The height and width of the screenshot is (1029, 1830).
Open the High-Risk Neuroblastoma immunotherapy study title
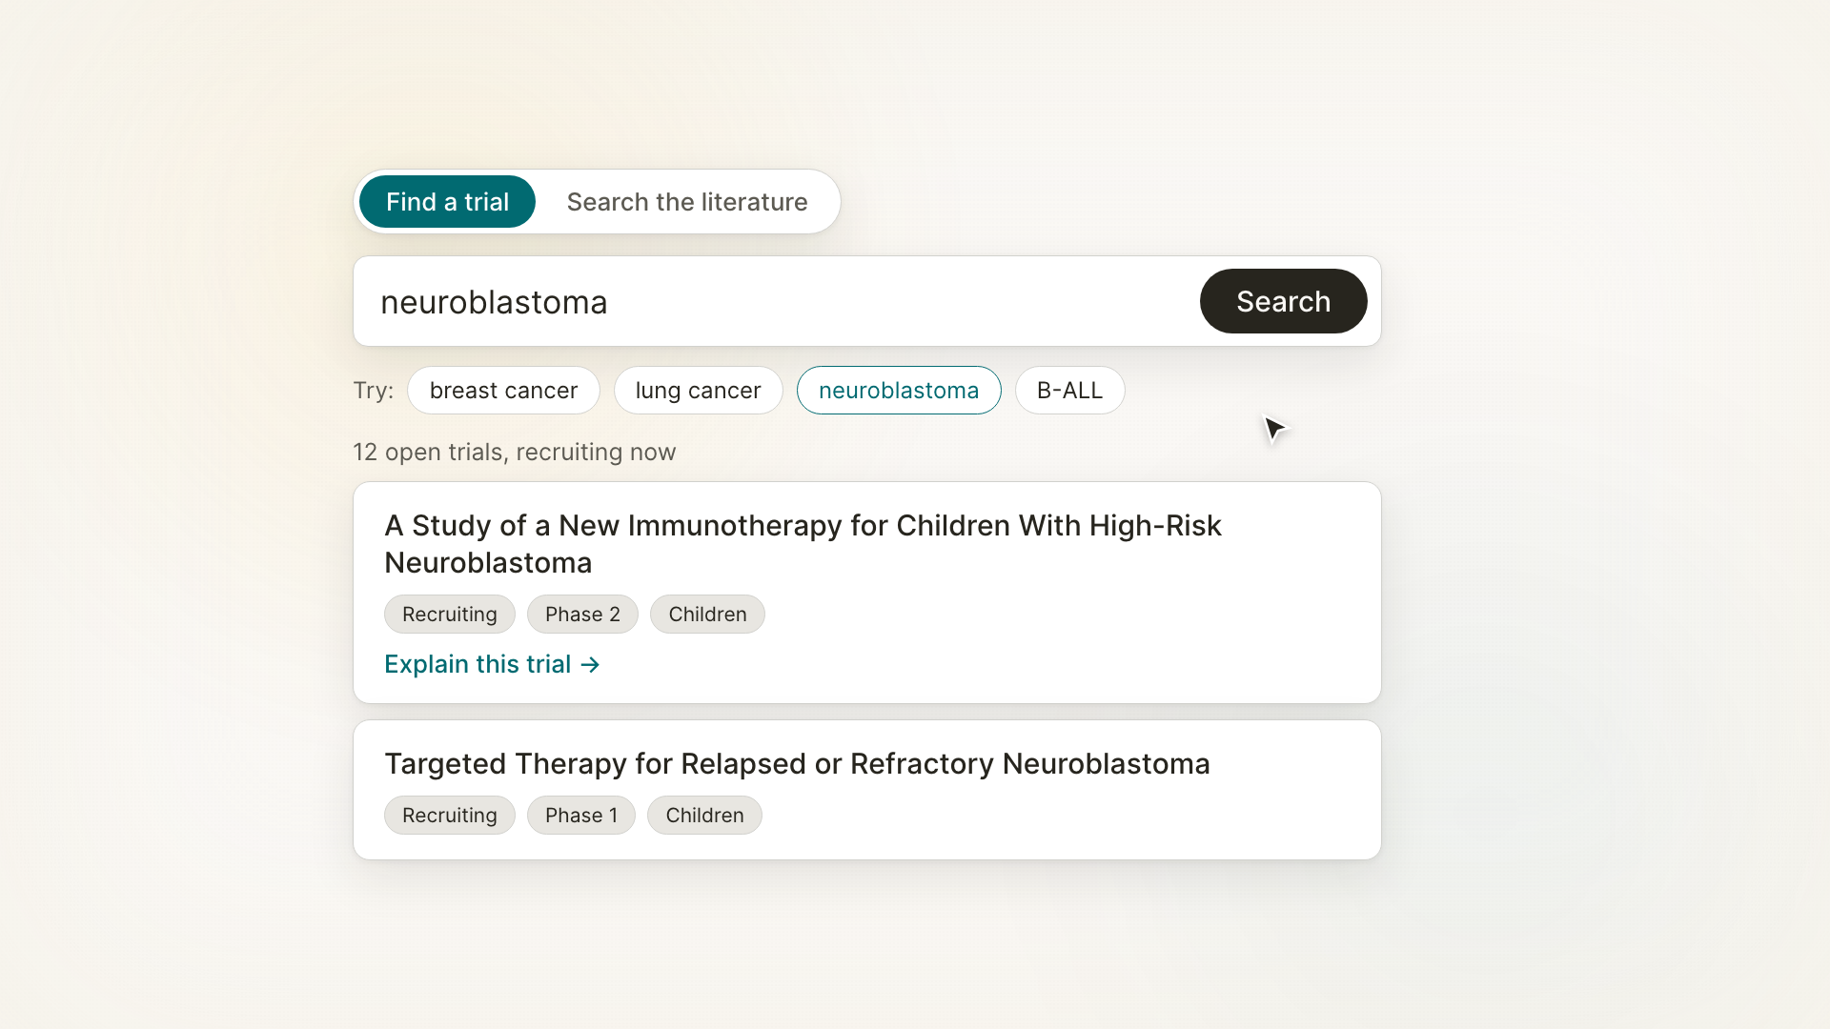(x=803, y=544)
